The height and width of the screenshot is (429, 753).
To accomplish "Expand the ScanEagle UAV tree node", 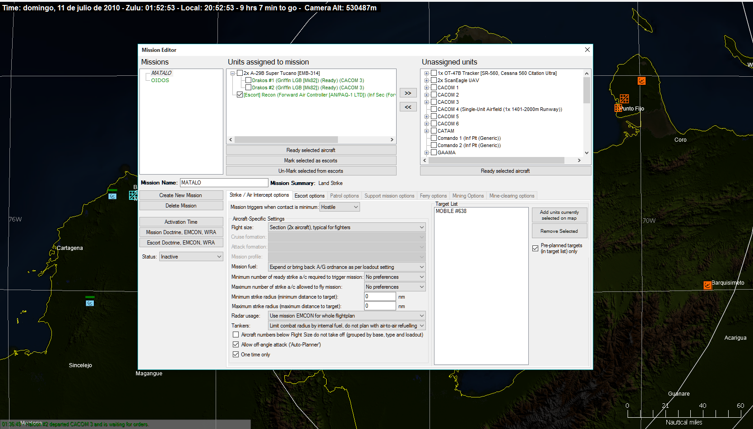I will (x=426, y=80).
